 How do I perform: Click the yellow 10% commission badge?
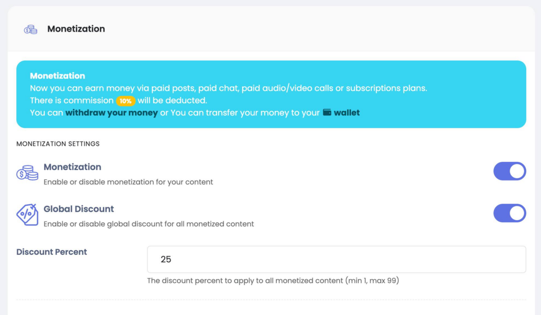point(125,101)
